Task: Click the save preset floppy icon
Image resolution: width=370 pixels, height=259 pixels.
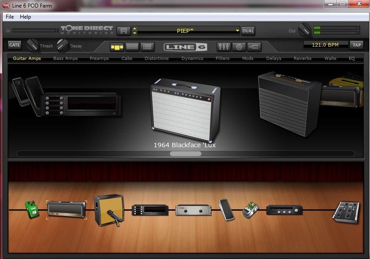Action: (123, 31)
